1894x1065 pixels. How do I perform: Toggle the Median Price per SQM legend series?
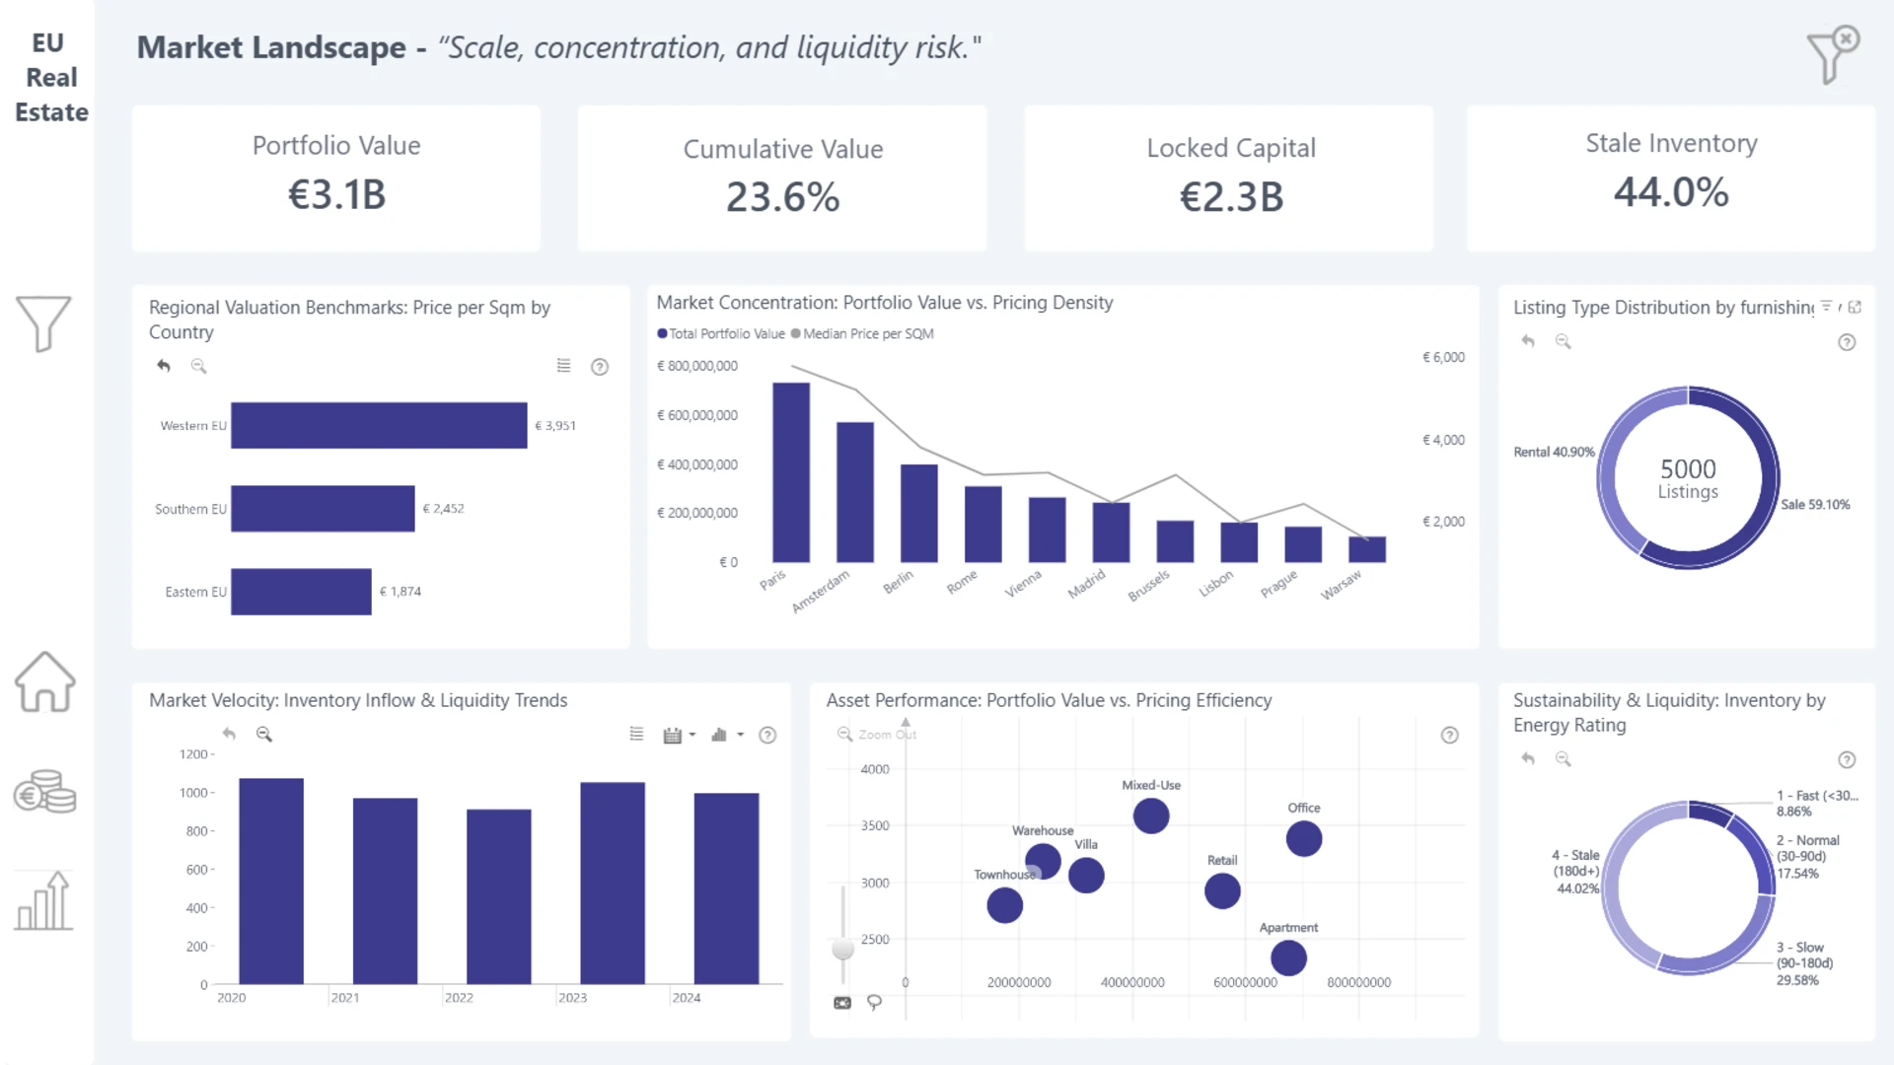[x=861, y=334]
